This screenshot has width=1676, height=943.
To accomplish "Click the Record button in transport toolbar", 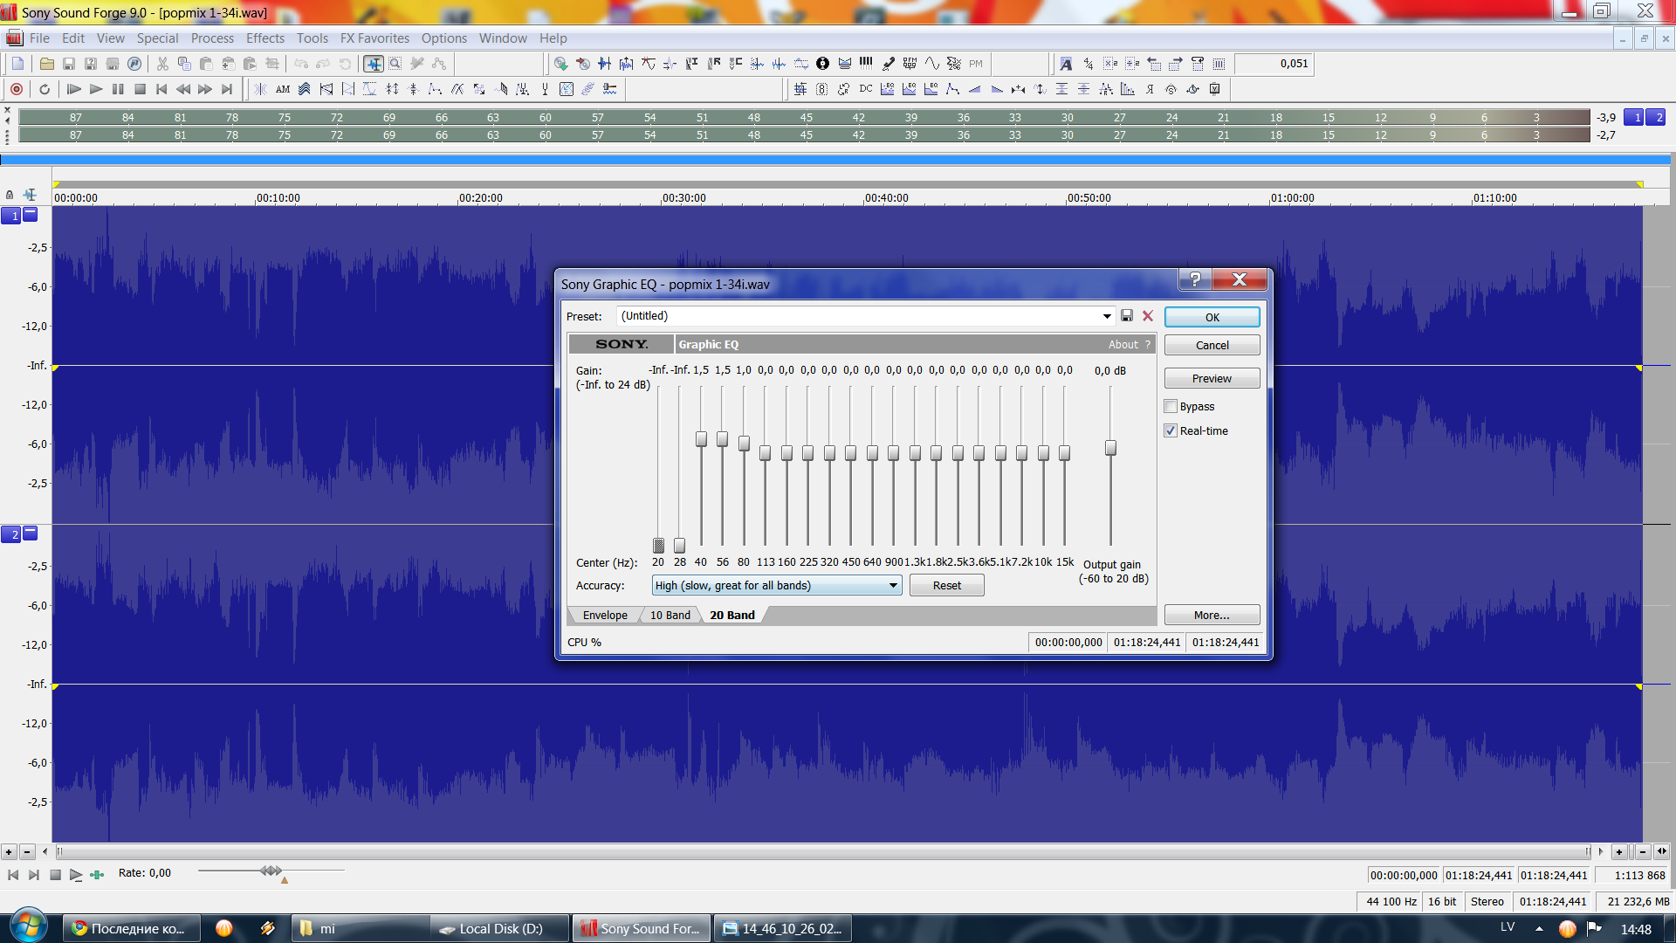I will (x=17, y=89).
